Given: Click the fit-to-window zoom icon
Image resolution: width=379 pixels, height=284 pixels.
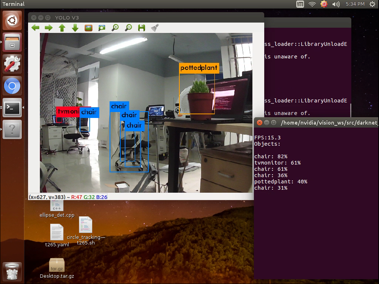Looking at the screenshot, I should click(102, 28).
